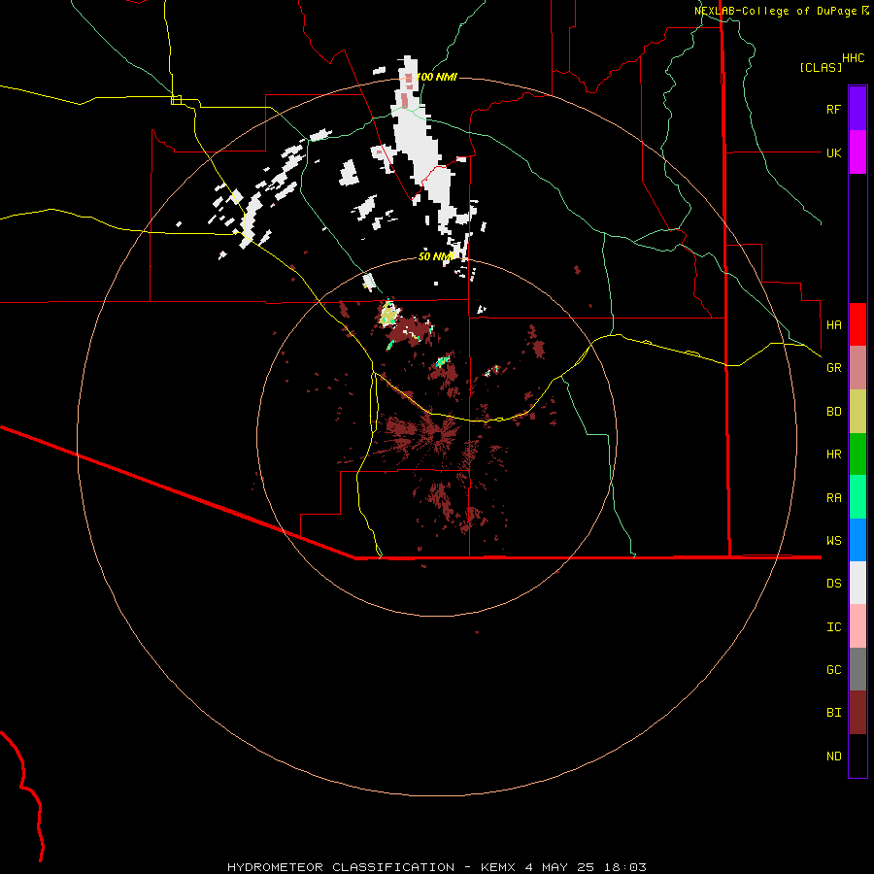Click the 100 NMI range ring label
This screenshot has height=874, width=874.
(x=436, y=77)
